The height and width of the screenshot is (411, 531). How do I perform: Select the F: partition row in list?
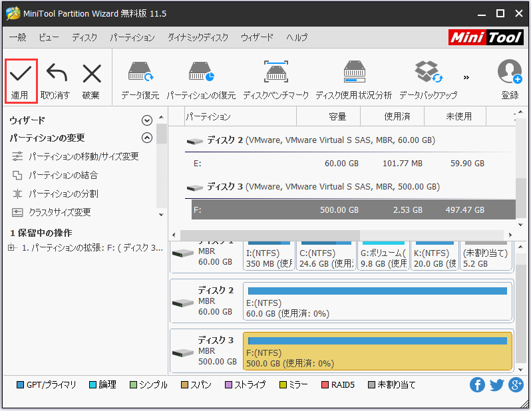coord(353,210)
